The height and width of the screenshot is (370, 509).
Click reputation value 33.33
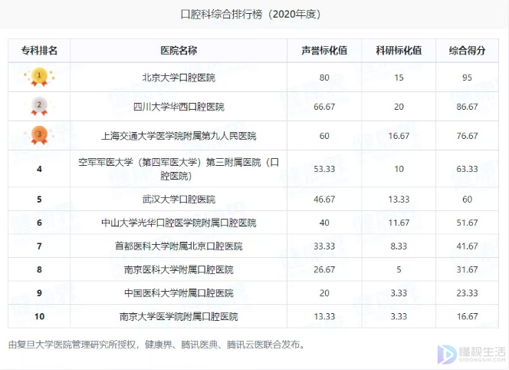point(324,246)
